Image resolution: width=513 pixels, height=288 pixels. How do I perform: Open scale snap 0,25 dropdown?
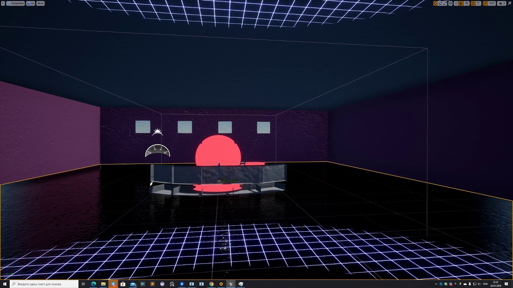point(492,3)
